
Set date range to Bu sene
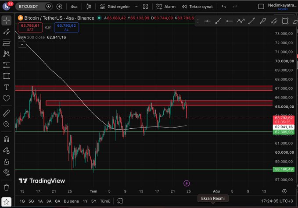[x=71, y=201]
